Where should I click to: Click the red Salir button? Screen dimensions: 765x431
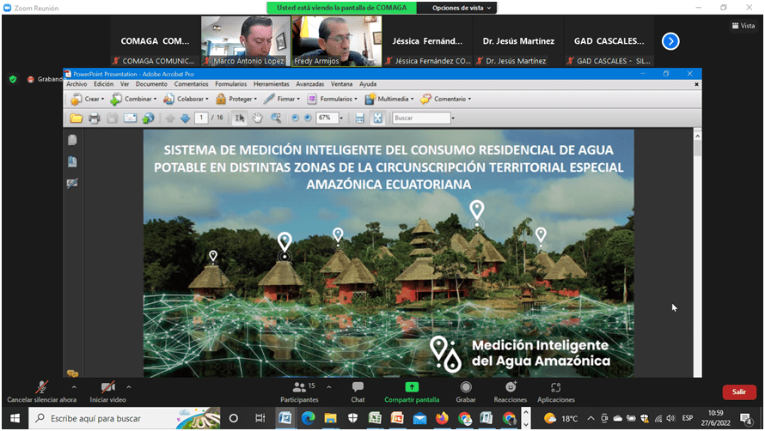tap(738, 392)
